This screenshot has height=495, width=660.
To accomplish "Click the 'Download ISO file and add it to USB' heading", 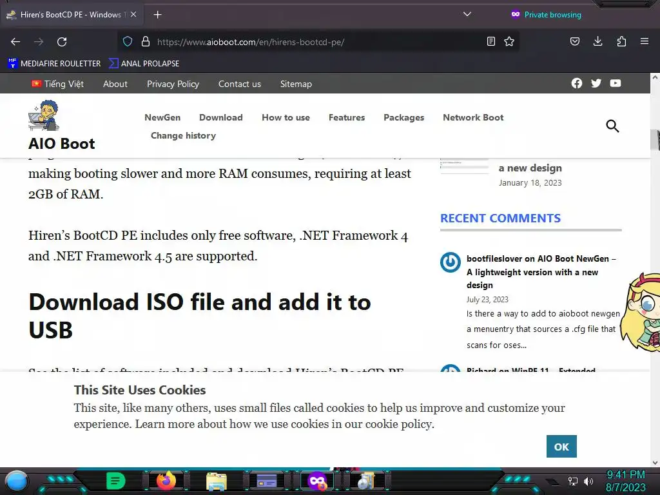I will (200, 316).
